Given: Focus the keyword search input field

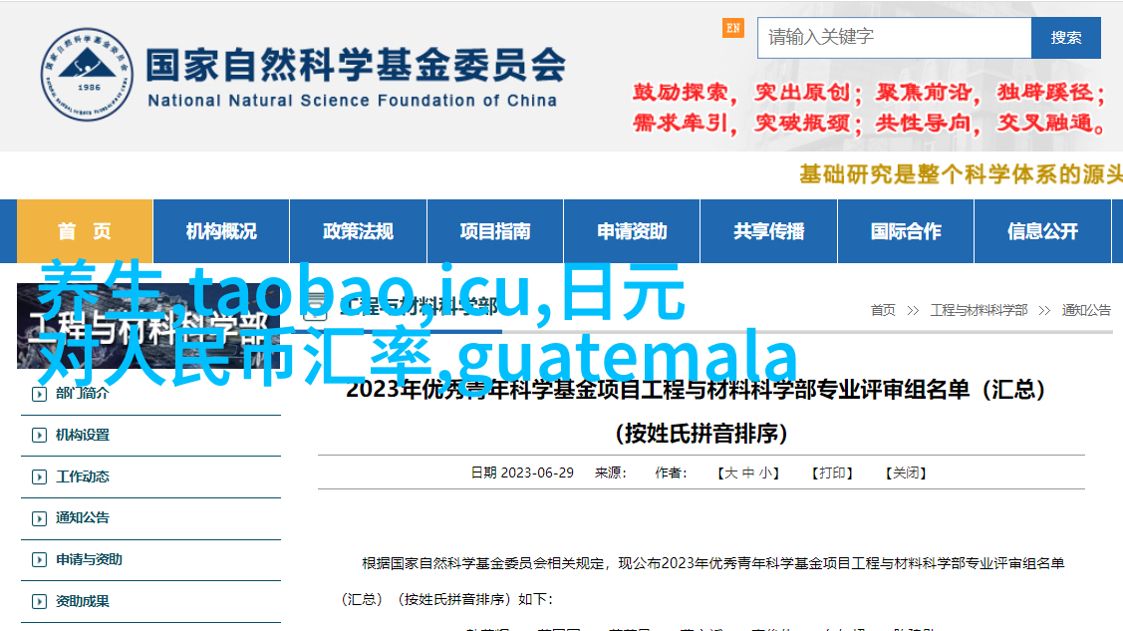Looking at the screenshot, I should [894, 37].
